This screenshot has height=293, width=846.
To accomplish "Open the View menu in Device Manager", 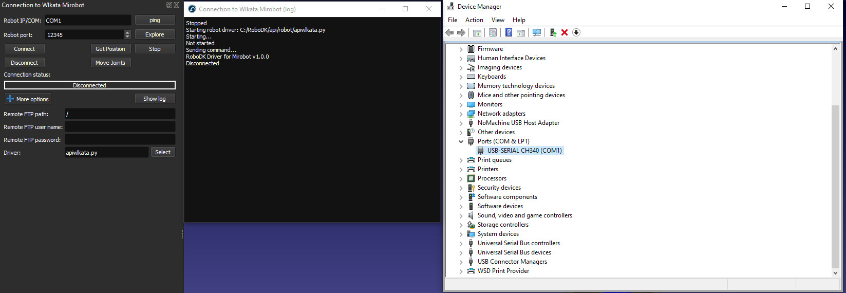I will (x=497, y=20).
